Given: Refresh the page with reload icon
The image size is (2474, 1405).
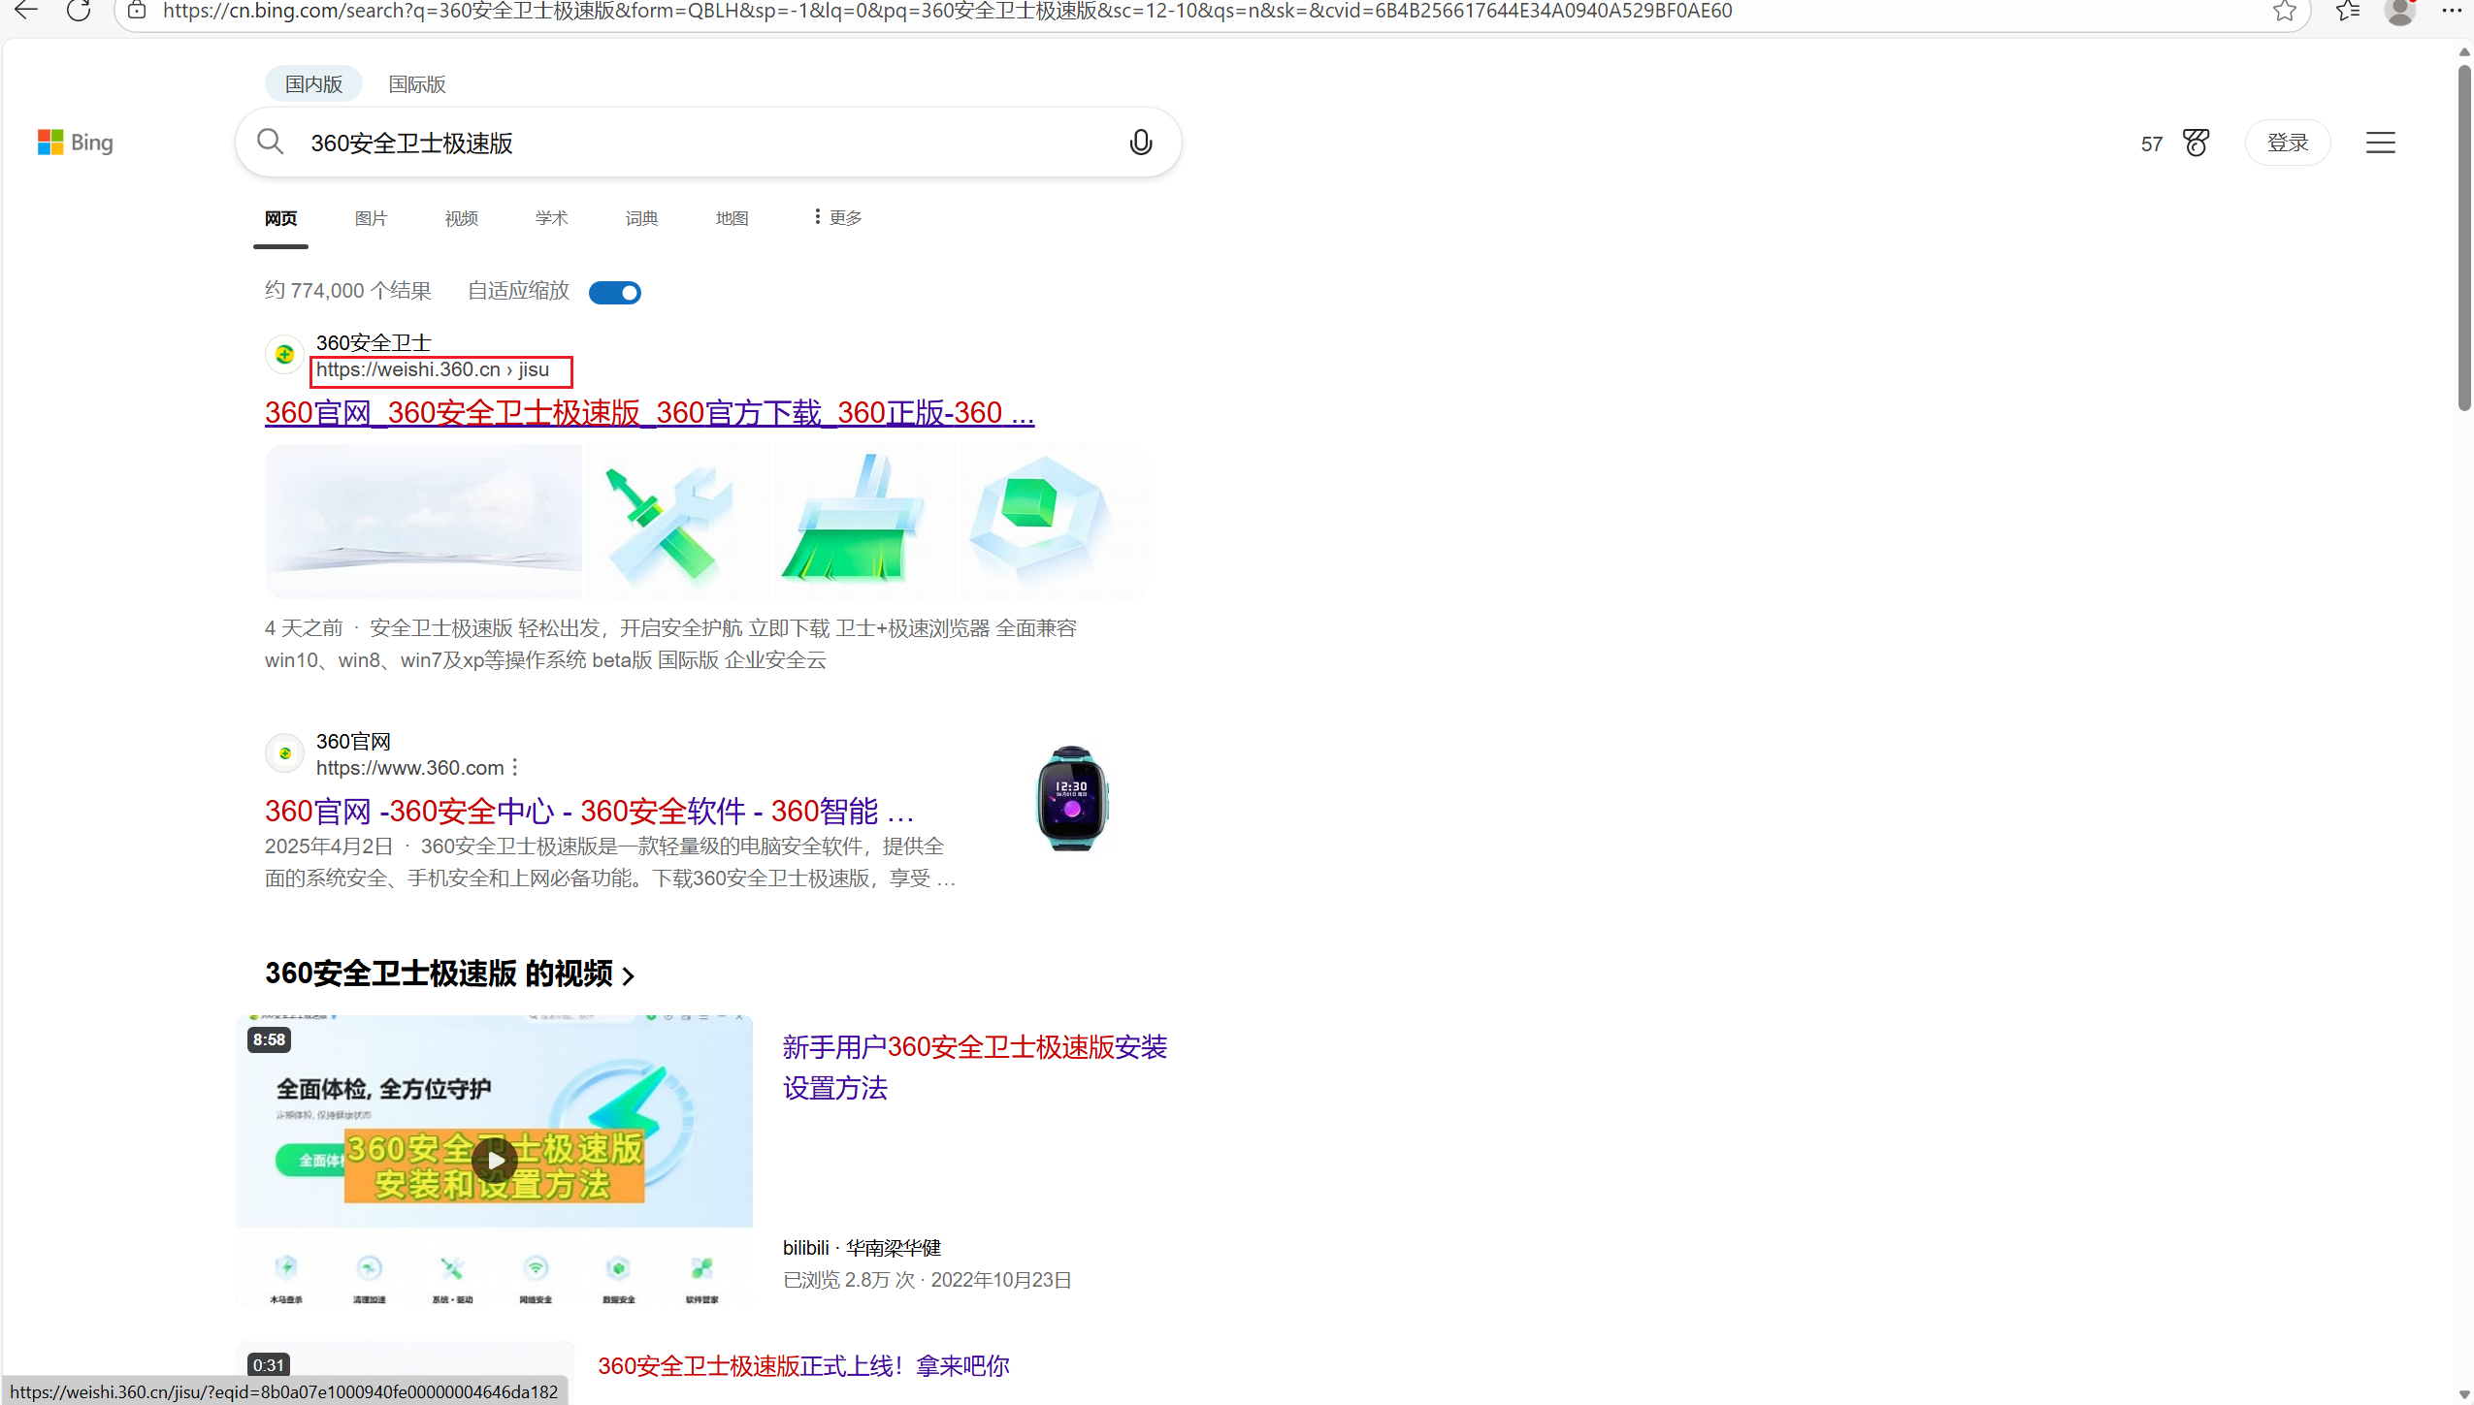Looking at the screenshot, I should click(79, 11).
